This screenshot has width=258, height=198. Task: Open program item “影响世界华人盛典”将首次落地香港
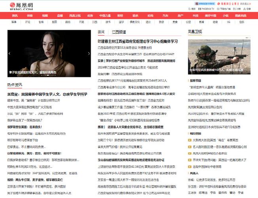[x=212, y=87]
